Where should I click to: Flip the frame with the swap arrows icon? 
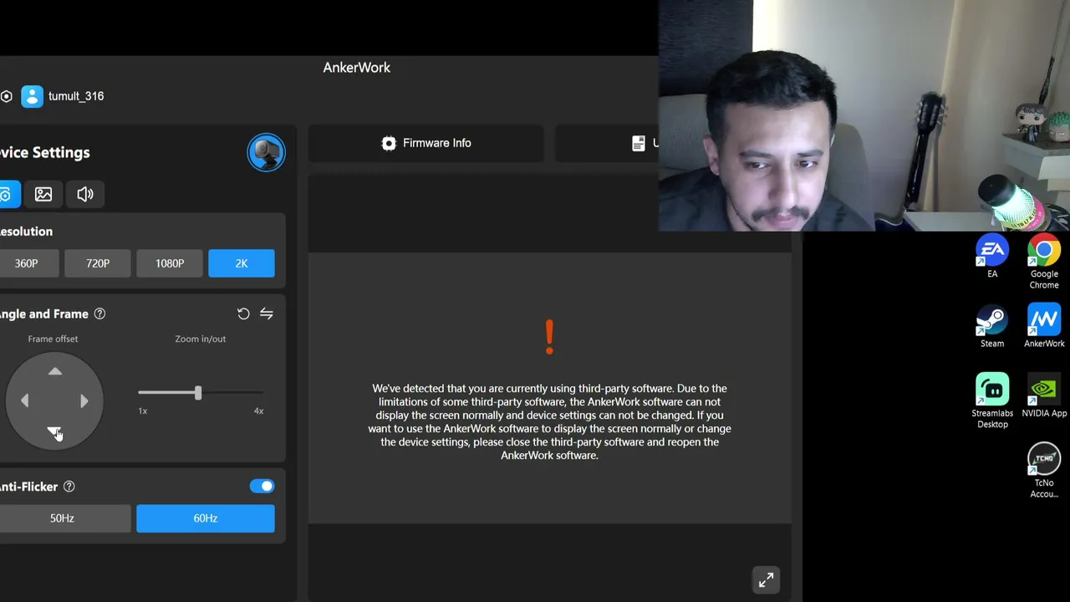[267, 314]
